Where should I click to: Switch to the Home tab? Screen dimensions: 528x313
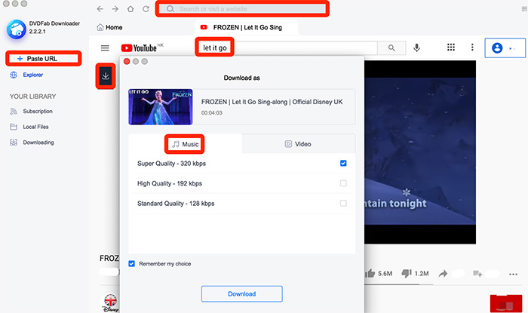point(109,27)
